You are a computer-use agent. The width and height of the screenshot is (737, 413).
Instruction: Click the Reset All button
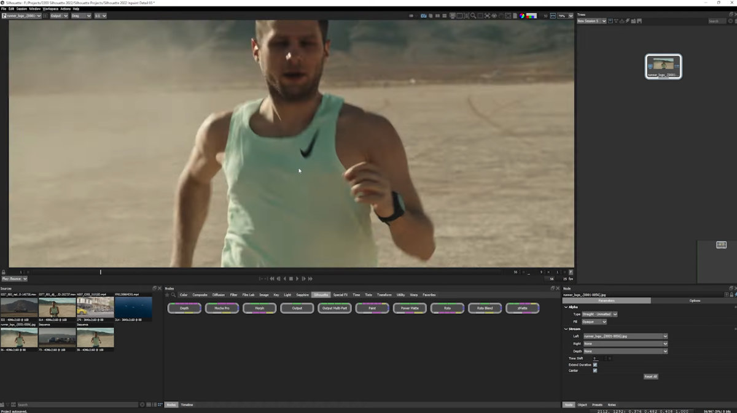click(x=650, y=376)
